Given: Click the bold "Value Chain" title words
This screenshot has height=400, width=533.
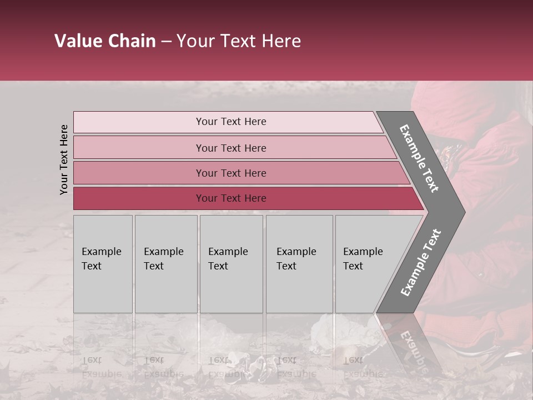Looking at the screenshot, I should coord(105,41).
